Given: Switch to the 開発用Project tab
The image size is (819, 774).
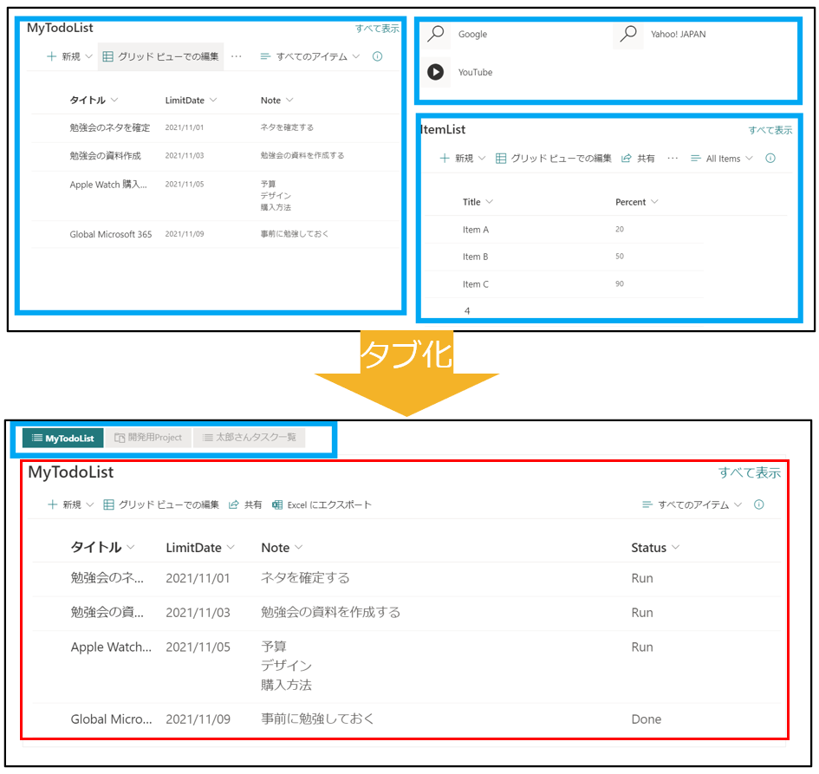Looking at the screenshot, I should click(148, 438).
